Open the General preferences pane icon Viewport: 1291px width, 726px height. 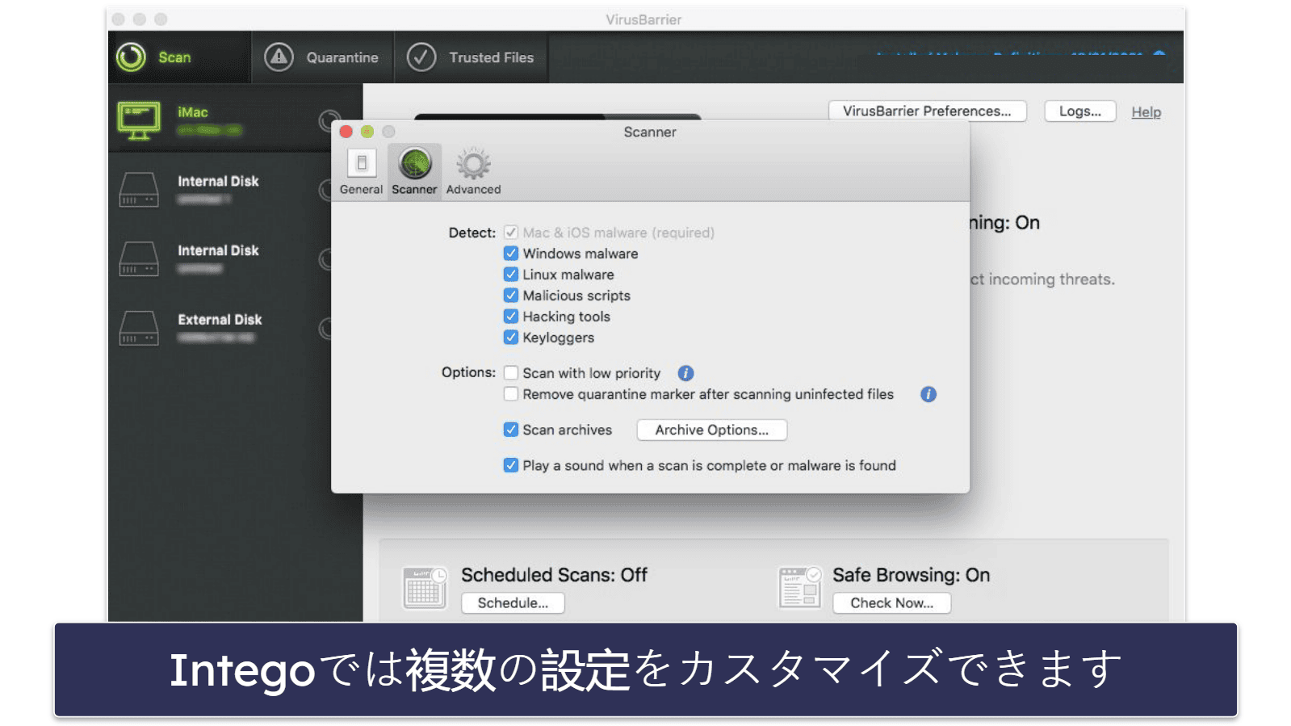[361, 172]
